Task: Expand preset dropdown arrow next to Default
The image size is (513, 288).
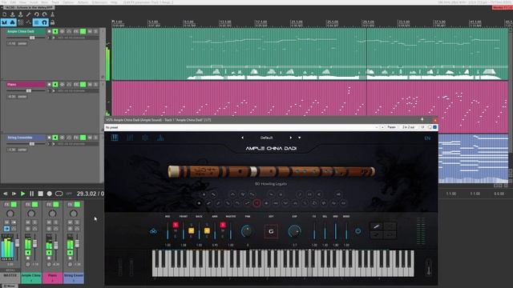Action: click(299, 138)
